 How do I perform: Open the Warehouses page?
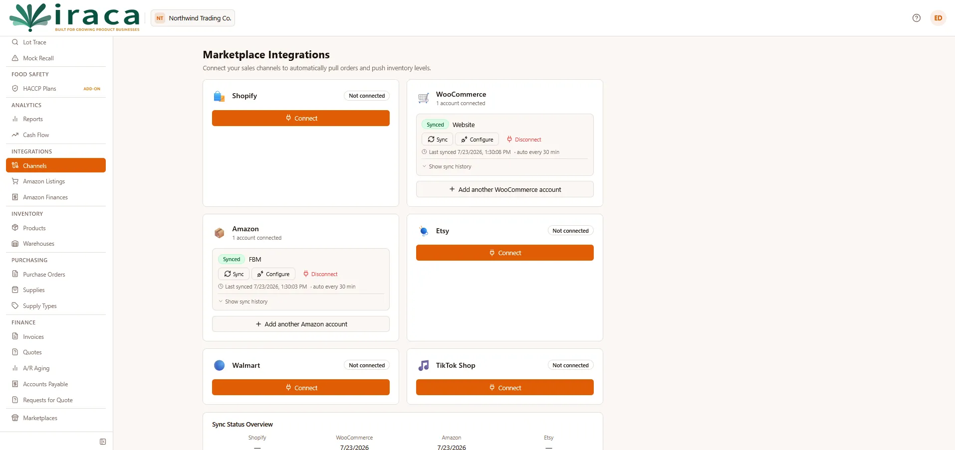click(x=56, y=244)
